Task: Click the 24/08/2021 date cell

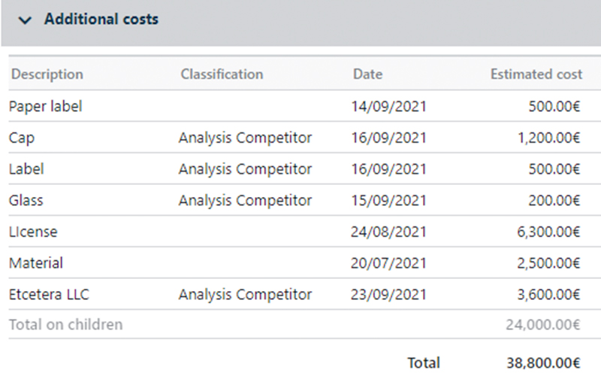Action: [388, 232]
